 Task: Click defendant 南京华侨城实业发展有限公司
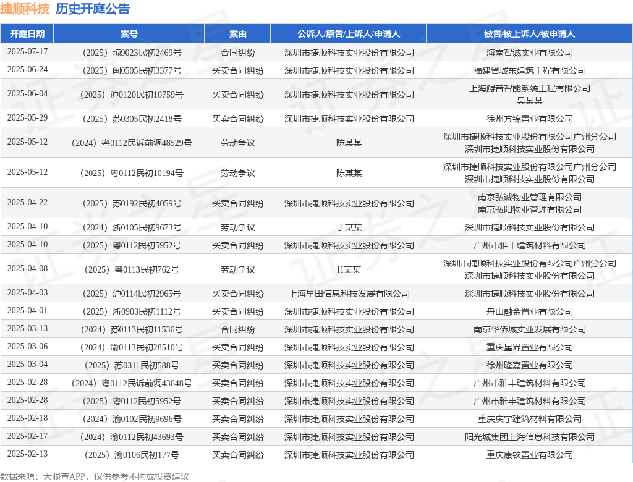tap(530, 330)
